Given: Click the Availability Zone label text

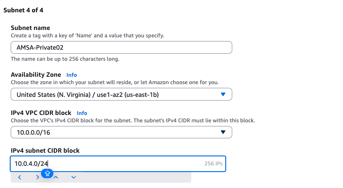Looking at the screenshot, I should 36,75.
